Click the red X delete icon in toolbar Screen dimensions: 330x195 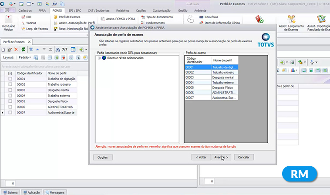pyautogui.click(x=16, y=50)
